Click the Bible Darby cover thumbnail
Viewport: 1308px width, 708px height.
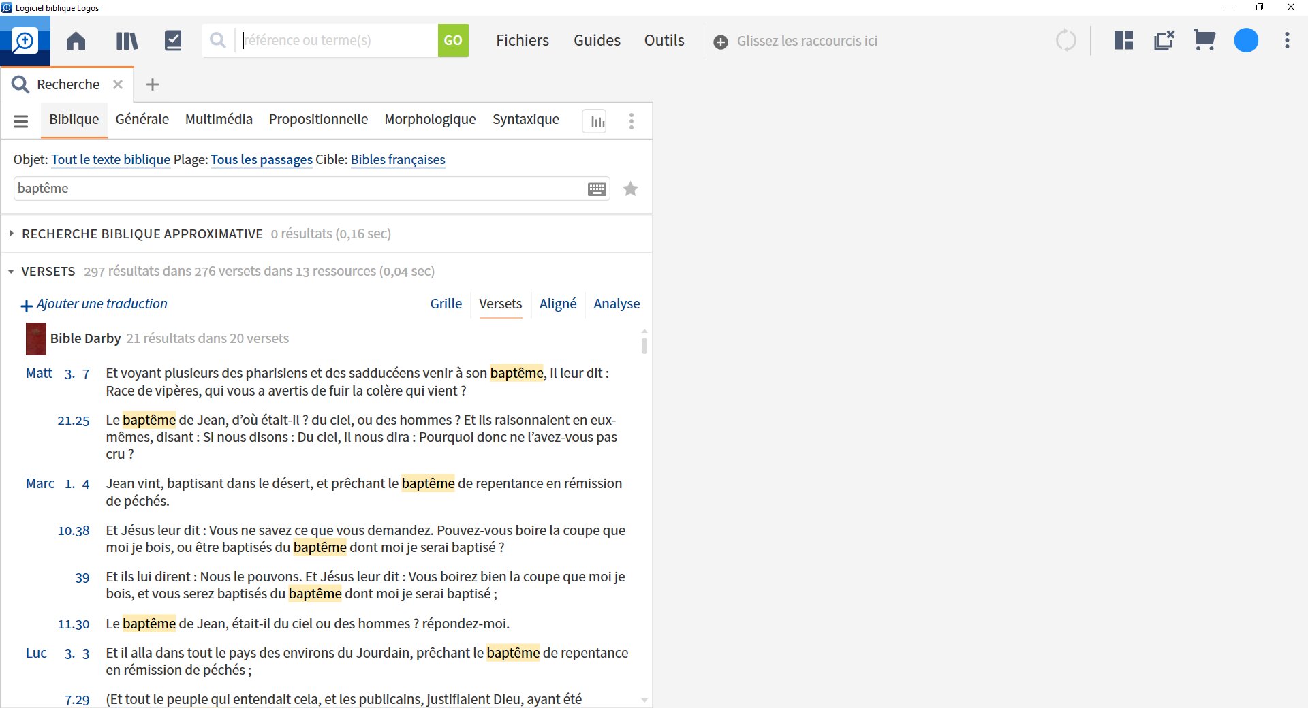pyautogui.click(x=36, y=339)
